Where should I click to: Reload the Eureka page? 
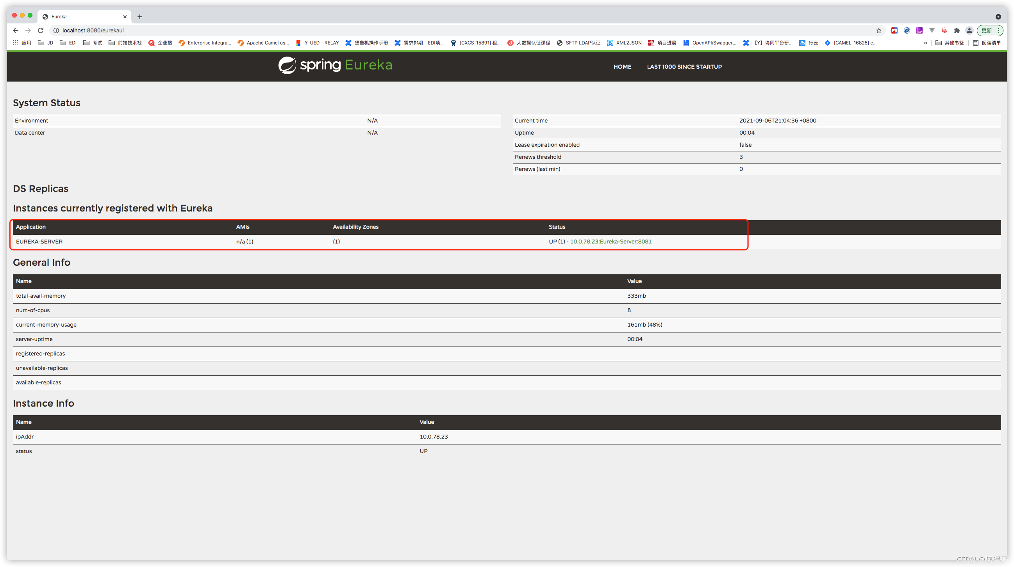pyautogui.click(x=41, y=30)
